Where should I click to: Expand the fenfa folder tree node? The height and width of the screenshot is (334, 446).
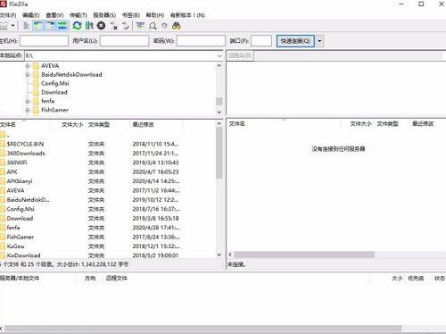click(x=28, y=102)
